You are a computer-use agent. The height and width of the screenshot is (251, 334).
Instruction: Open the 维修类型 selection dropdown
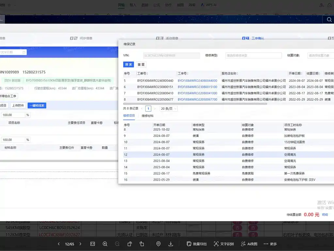click(x=253, y=56)
